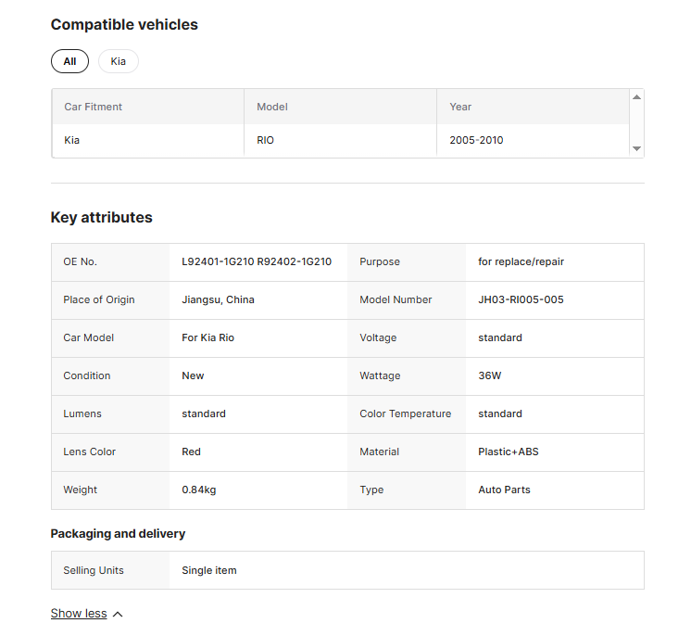Click the Key attributes heading
This screenshot has height=636, width=691.
coord(101,218)
